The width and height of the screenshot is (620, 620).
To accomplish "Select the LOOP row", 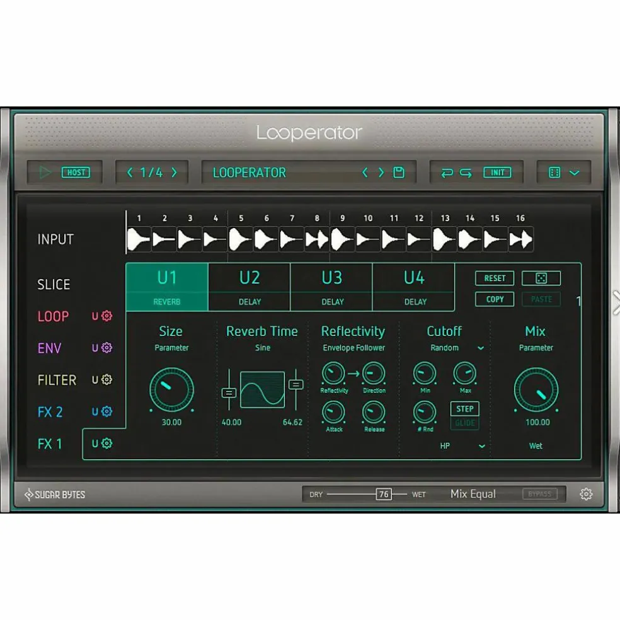I will (53, 316).
